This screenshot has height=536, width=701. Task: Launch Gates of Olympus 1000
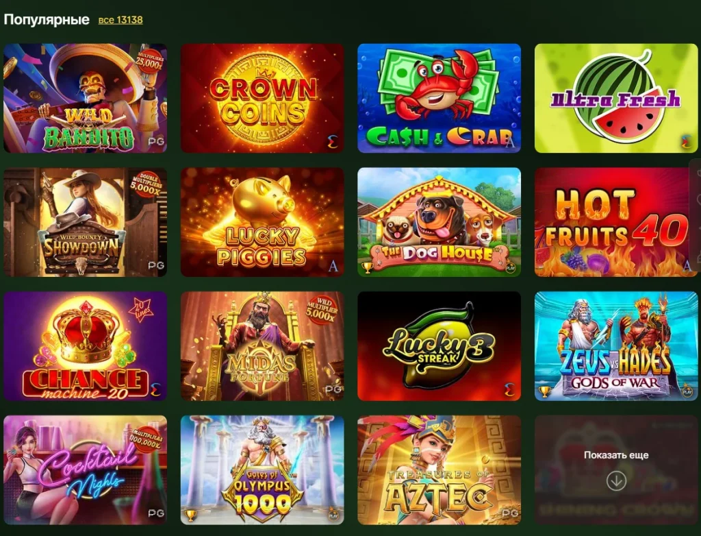coord(262,470)
